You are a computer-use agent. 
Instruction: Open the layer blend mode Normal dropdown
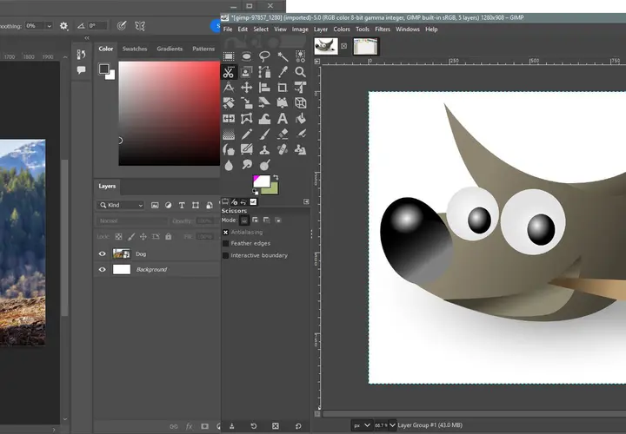tap(132, 220)
